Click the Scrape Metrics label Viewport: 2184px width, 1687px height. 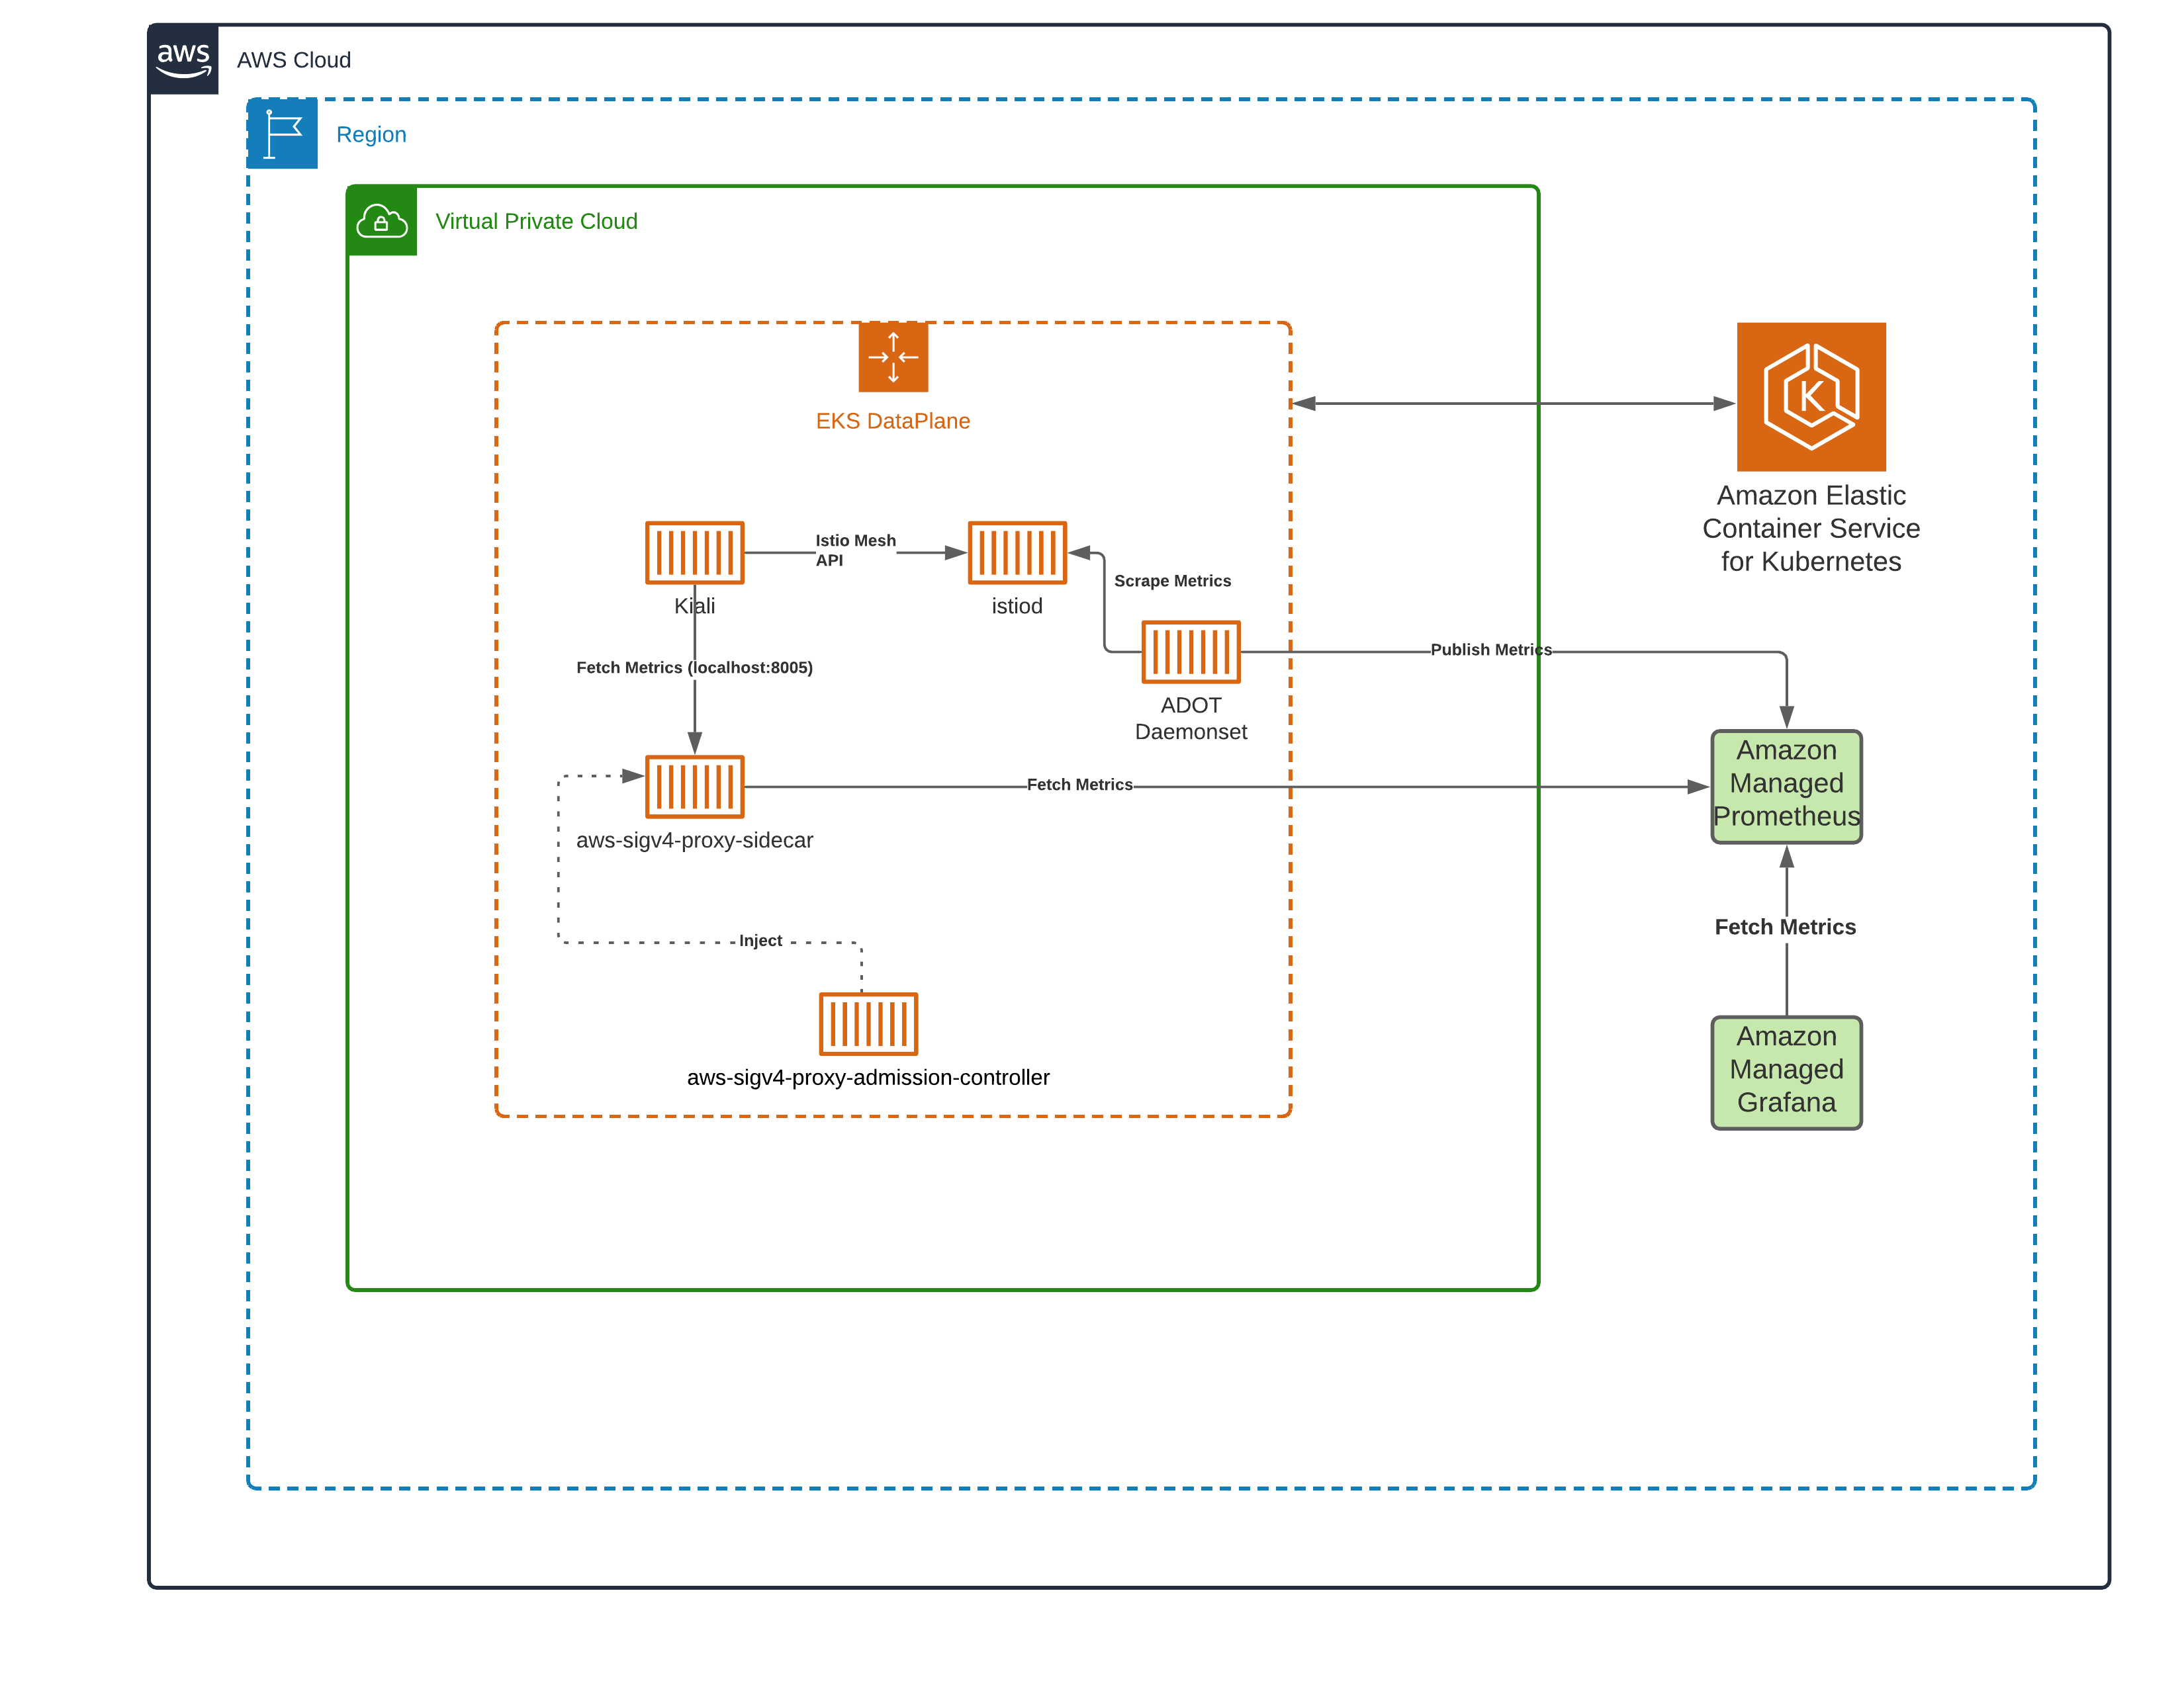1173,581
